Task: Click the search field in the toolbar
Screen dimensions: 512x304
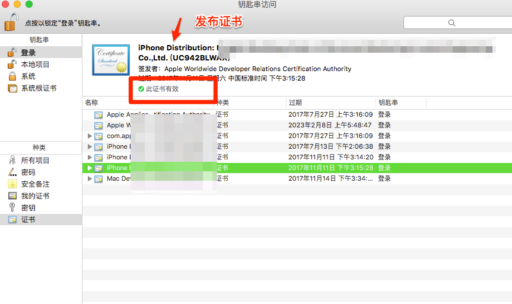Action: pos(458,23)
